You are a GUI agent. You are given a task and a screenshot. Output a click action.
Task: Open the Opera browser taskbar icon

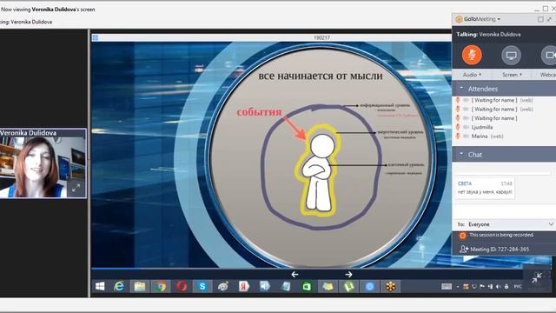(182, 286)
